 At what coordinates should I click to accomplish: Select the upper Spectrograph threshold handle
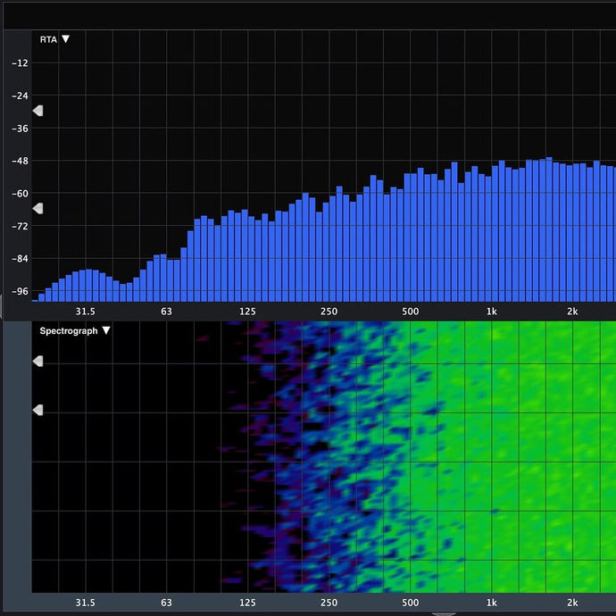37,362
